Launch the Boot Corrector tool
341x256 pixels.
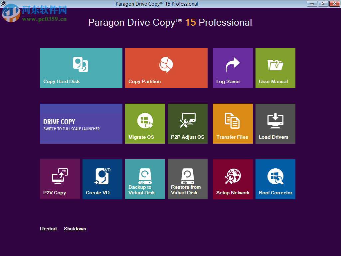[x=275, y=179]
